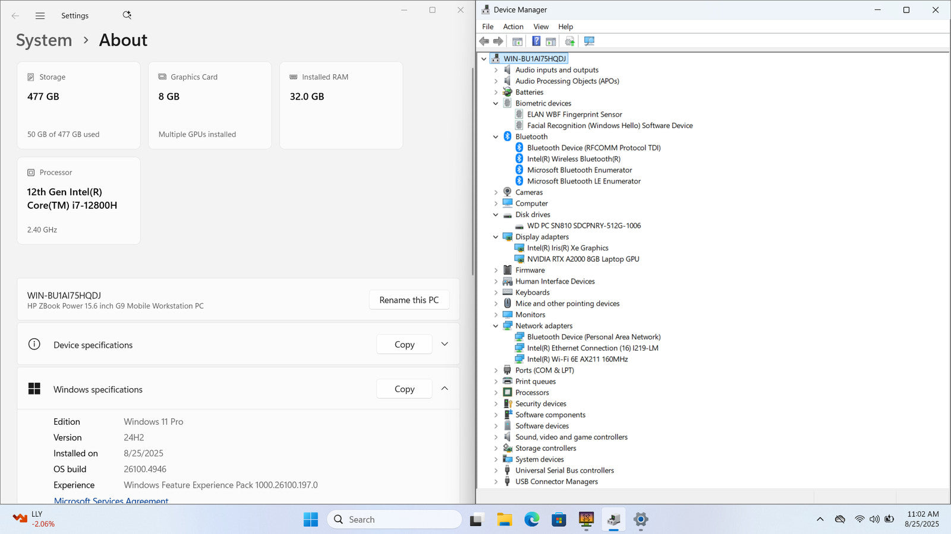Open Microsoft Store from the taskbar
Viewport: 951px width, 534px height.
pos(559,519)
